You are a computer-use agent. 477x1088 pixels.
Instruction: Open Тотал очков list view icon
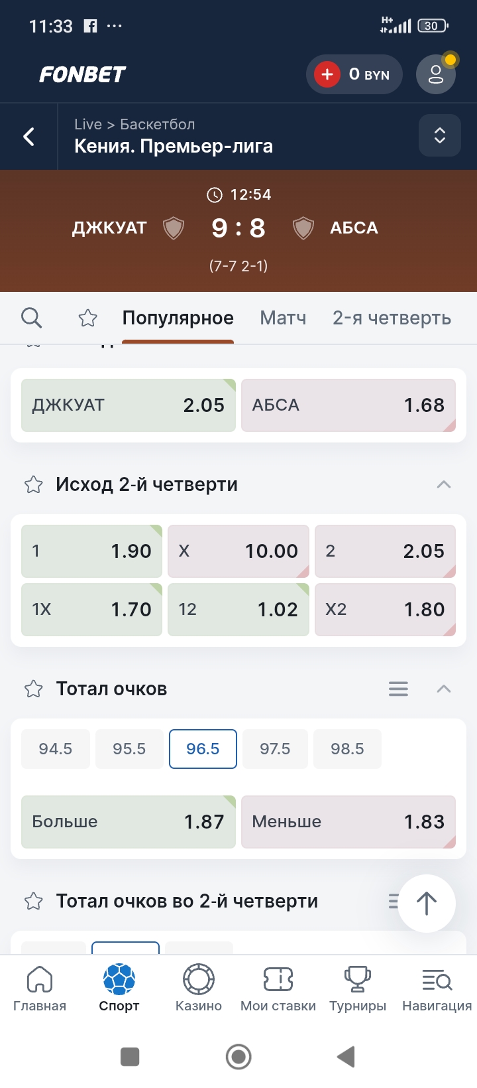coord(398,689)
